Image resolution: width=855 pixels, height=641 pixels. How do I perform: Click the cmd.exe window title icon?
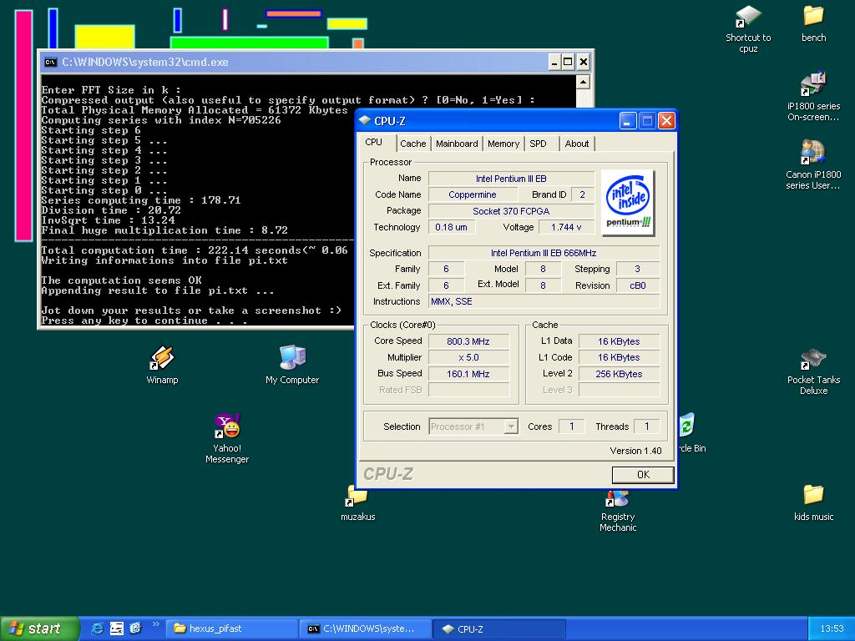(x=51, y=62)
